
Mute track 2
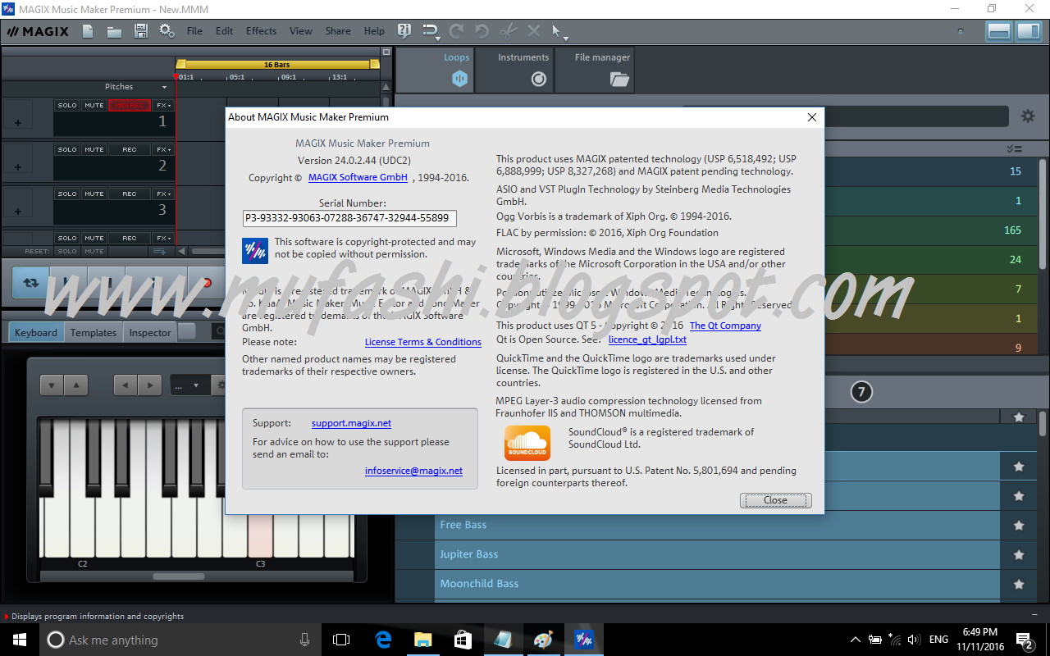[94, 148]
